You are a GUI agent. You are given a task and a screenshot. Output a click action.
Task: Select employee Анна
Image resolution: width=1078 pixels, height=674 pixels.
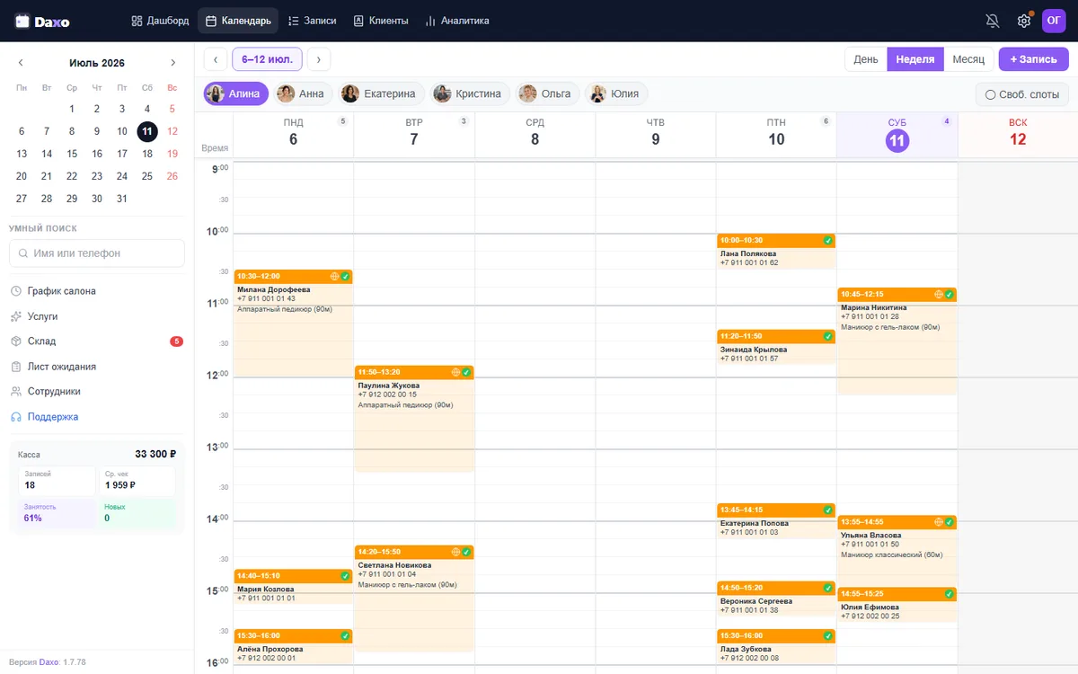(x=303, y=93)
